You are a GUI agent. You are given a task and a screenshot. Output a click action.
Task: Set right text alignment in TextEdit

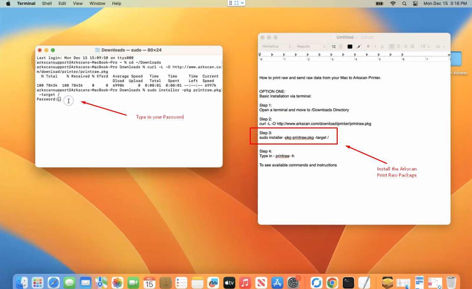[406, 46]
